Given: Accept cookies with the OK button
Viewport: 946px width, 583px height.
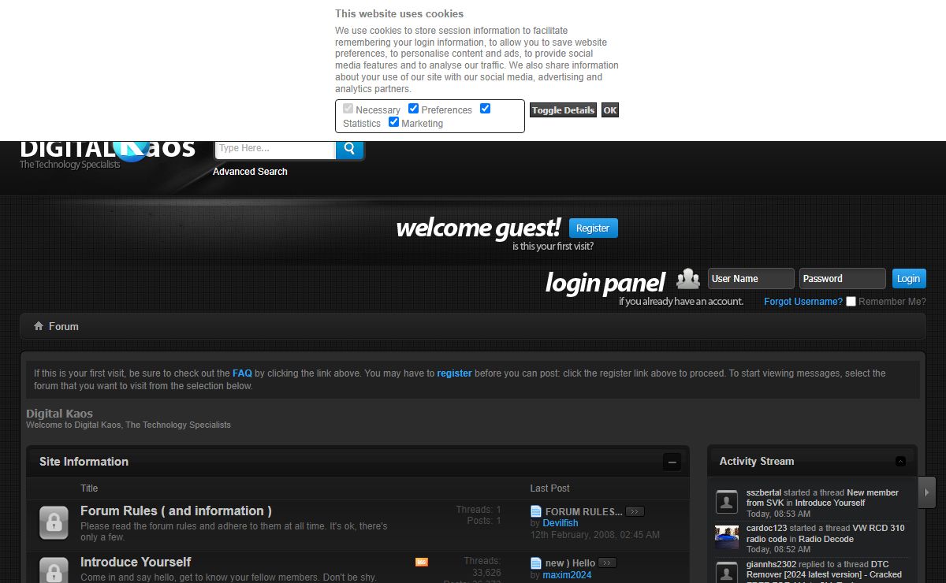Looking at the screenshot, I should [610, 110].
